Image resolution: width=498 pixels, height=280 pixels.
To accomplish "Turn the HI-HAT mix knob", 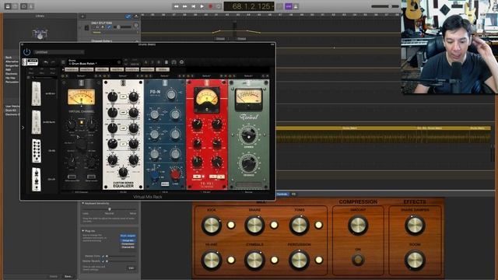I will coord(212,260).
